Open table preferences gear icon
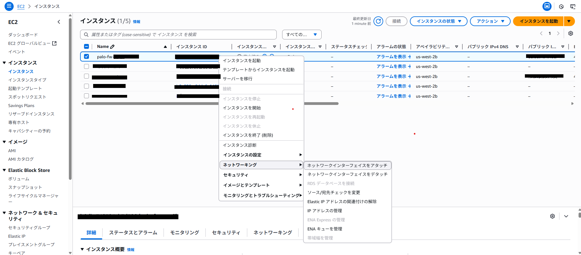 click(x=571, y=33)
